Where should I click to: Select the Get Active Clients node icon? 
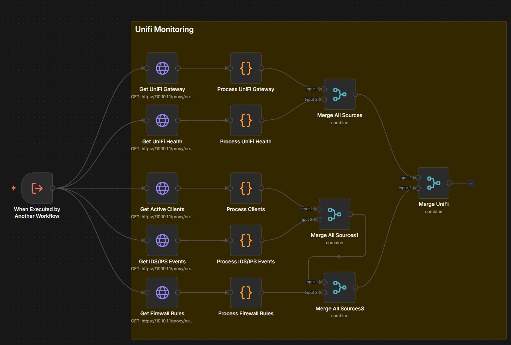tap(162, 188)
